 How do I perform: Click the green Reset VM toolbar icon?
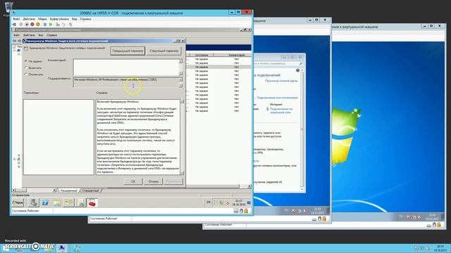pyautogui.click(x=51, y=25)
